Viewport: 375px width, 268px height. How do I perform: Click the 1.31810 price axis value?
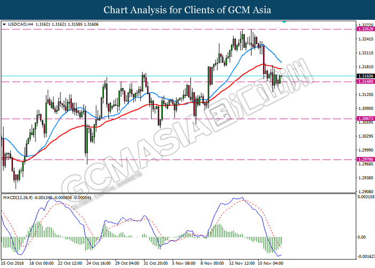click(366, 67)
